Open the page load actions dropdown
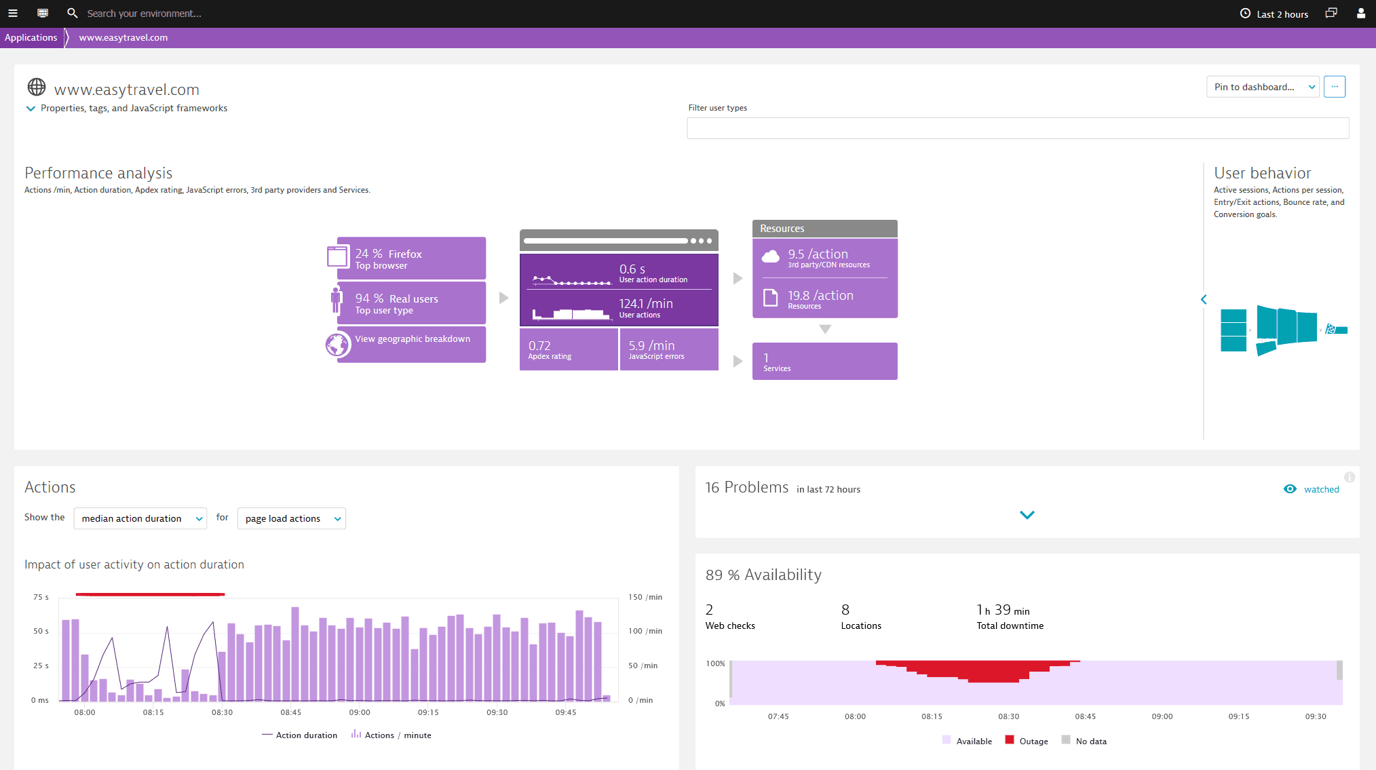Image resolution: width=1376 pixels, height=770 pixels. pyautogui.click(x=292, y=518)
